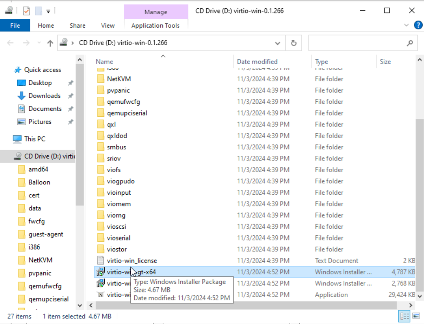Sort by the Size column header
424x324 pixels.
pos(385,61)
